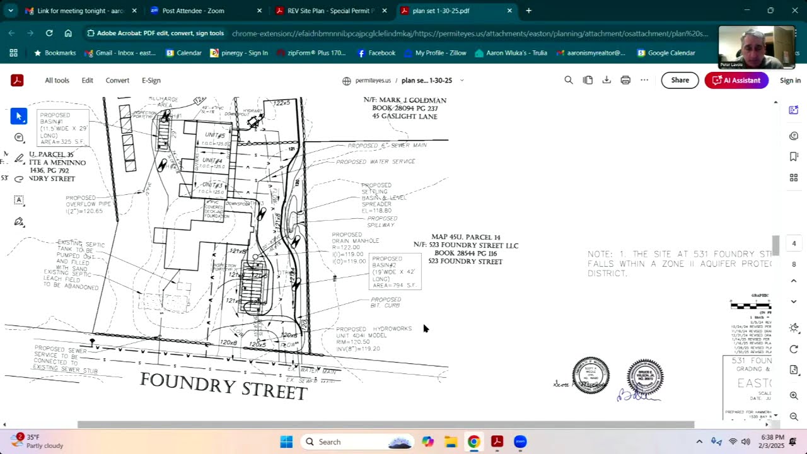Viewport: 807px width, 454px height.
Task: Open the bookmarks panel
Action: tap(794, 156)
